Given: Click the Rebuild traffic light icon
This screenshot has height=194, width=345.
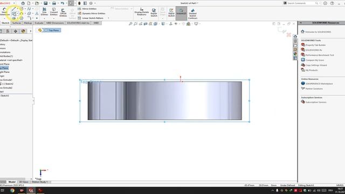Looking at the screenshot, I should coord(79,3).
